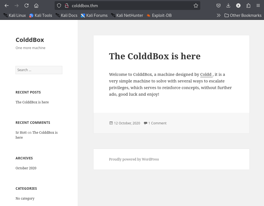
Task: Click the sidebar Search field
Action: [39, 70]
